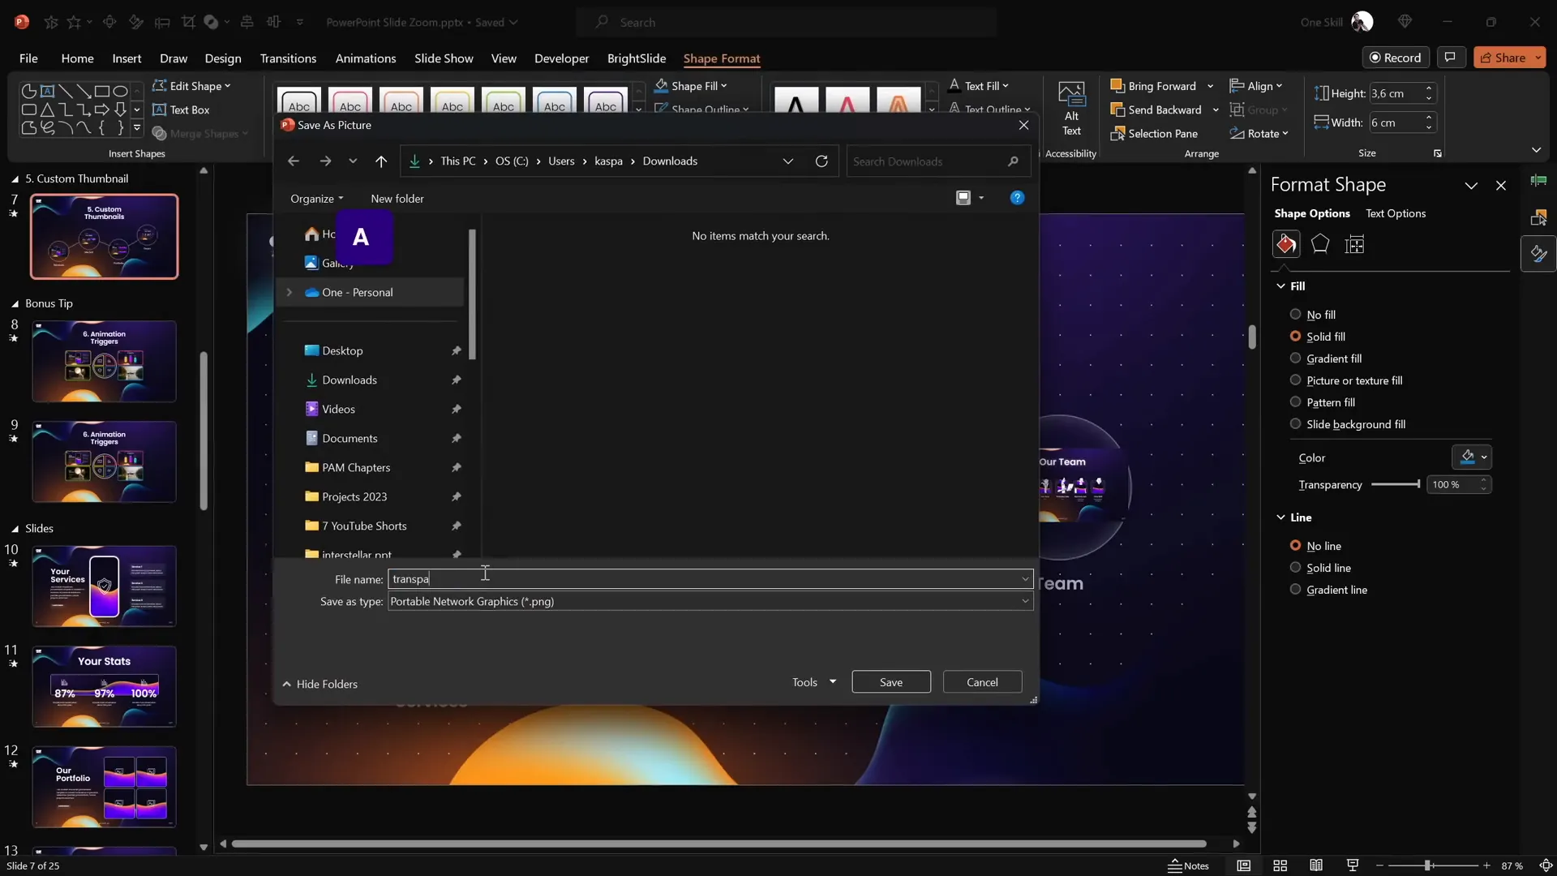1557x876 pixels.
Task: Start Slide Show from status bar icon
Action: [x=1353, y=865]
